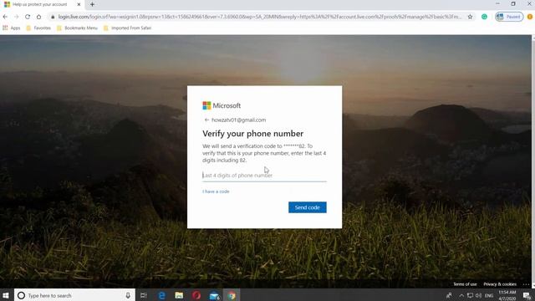Launch Opera from the taskbar
Screen dimensions: 535x301
tap(196, 295)
